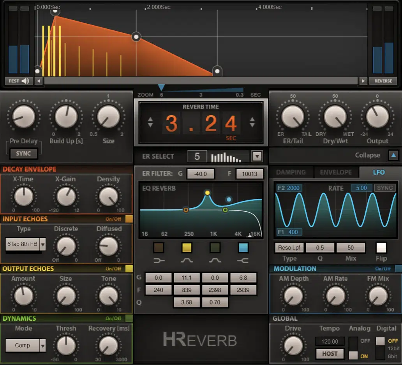The height and width of the screenshot is (365, 402).
Task: Click the F2 2000 frequency label
Action: (289, 188)
